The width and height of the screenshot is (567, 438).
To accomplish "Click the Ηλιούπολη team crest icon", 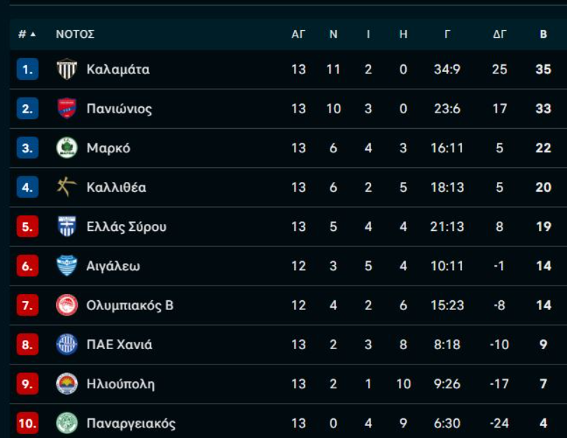I will [x=66, y=383].
